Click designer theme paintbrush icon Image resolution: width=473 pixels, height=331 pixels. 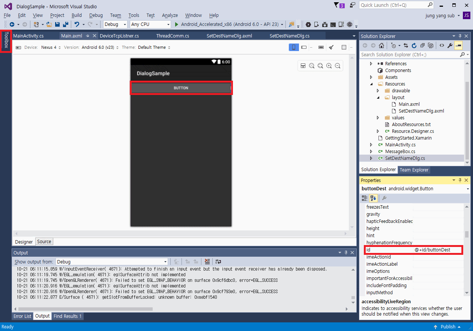pos(331,47)
